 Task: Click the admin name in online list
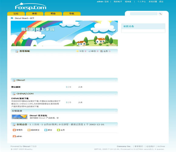click(x=19, y=136)
